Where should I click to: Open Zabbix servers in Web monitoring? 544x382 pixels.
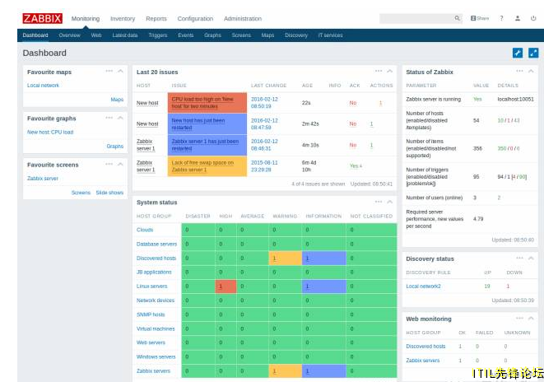point(422,361)
